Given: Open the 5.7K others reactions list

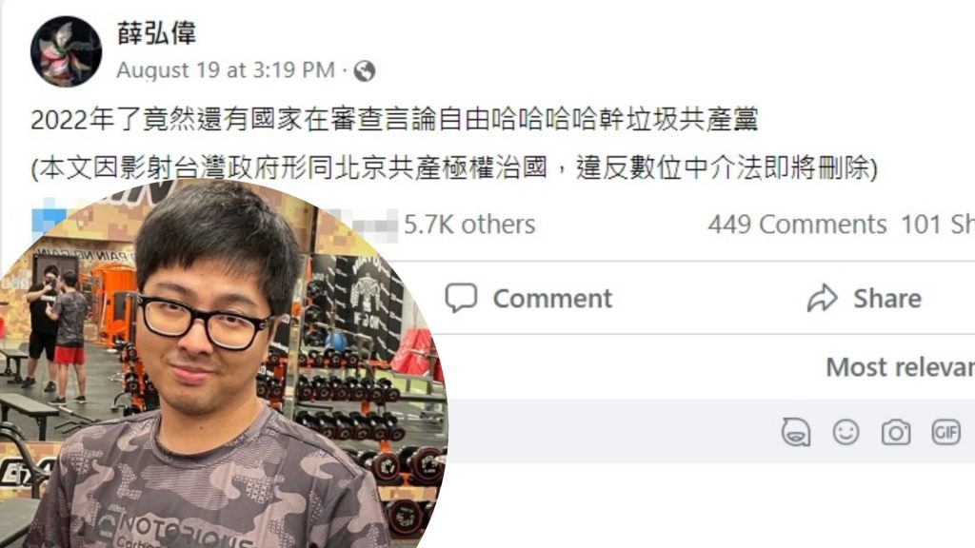Looking at the screenshot, I should point(468,225).
